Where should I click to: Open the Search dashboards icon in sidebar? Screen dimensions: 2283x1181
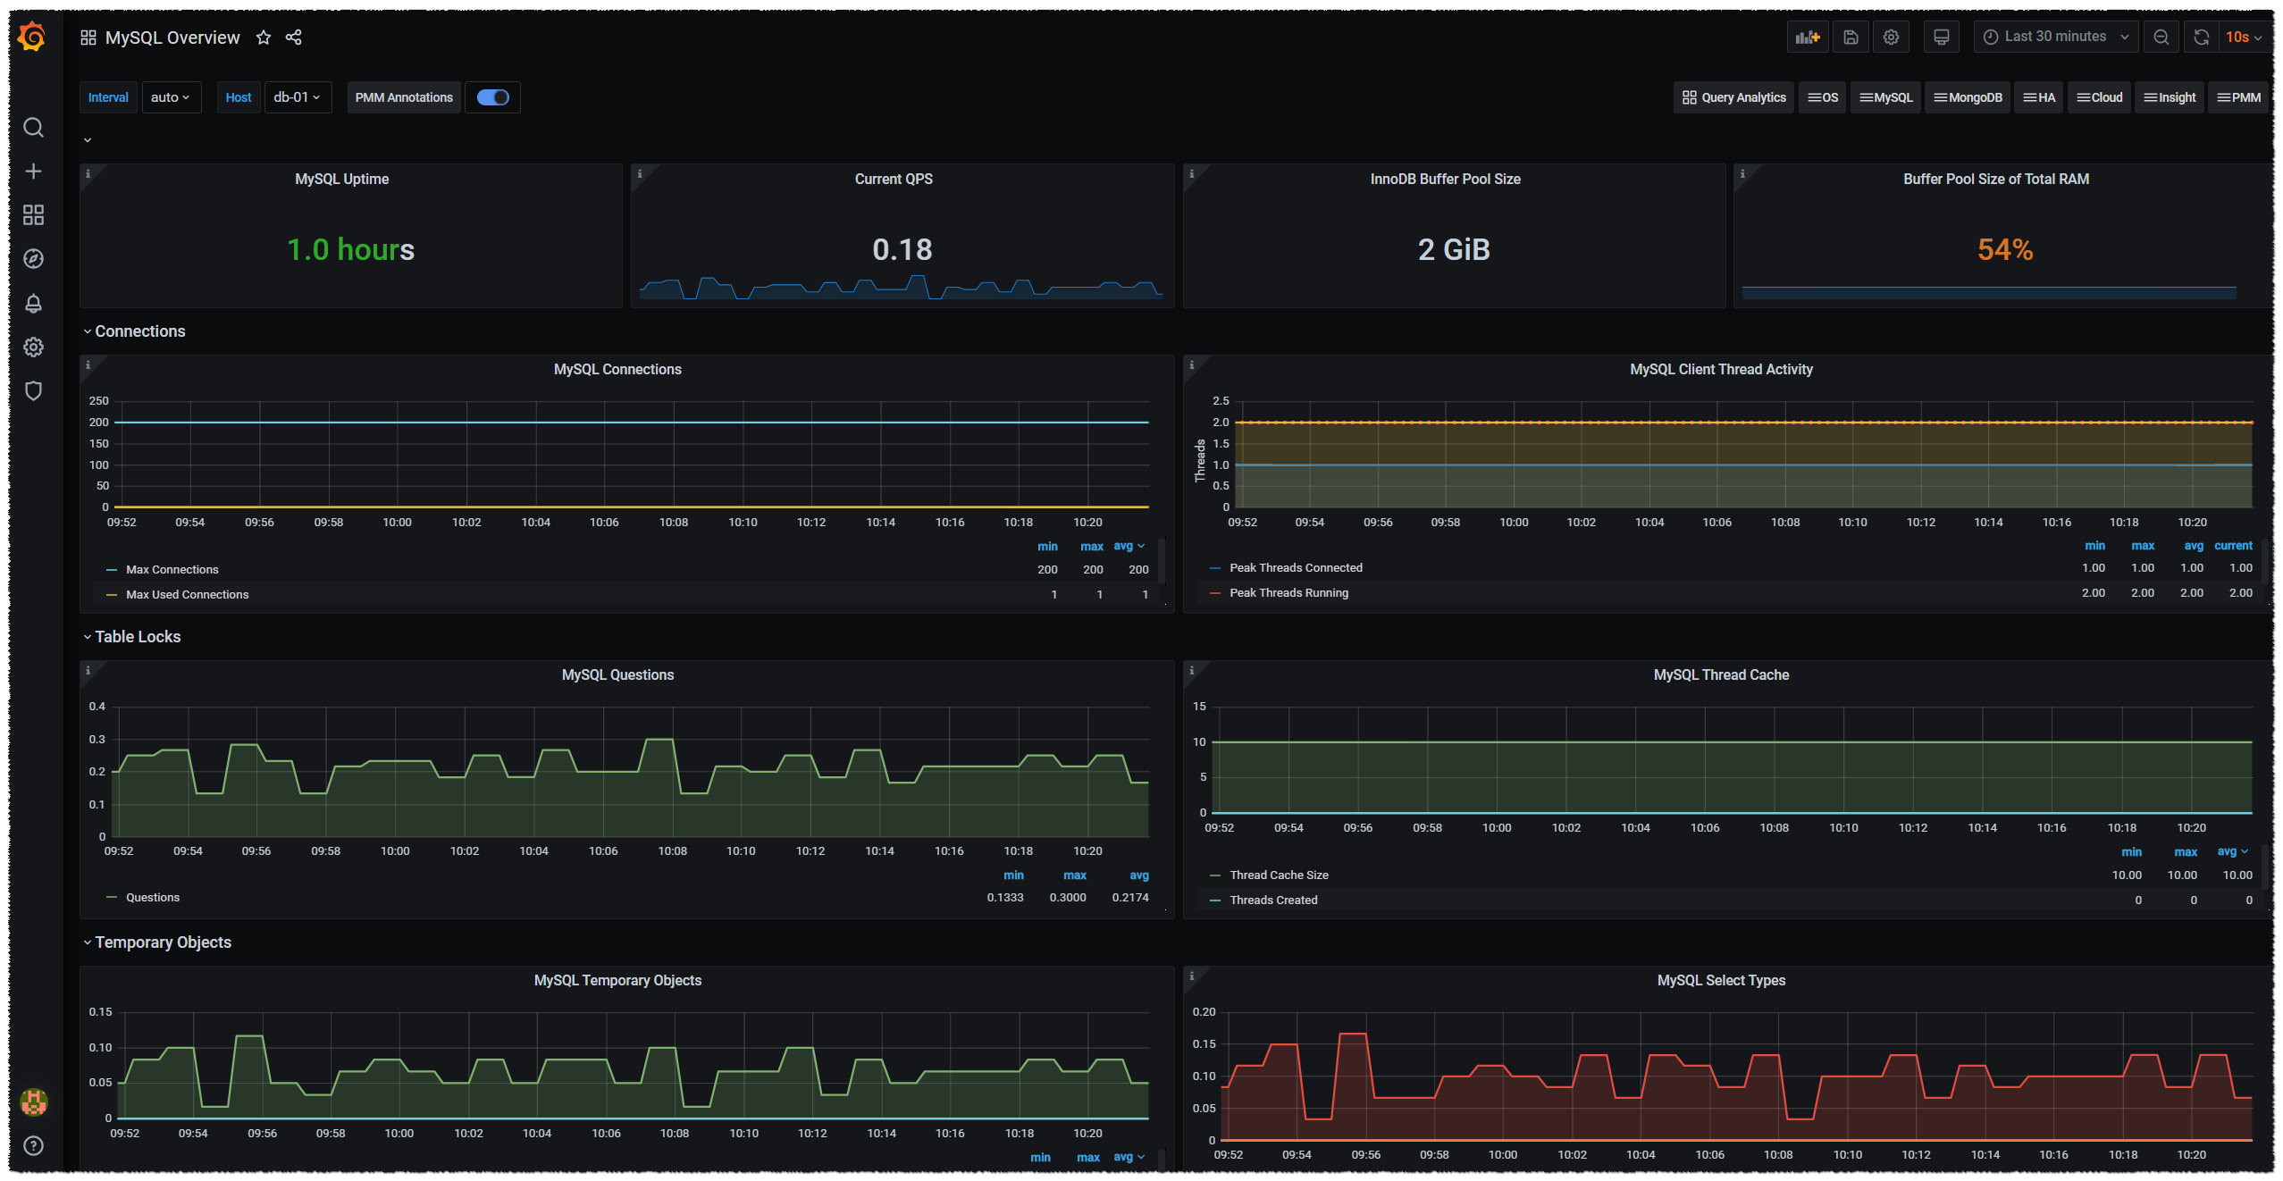pos(33,128)
